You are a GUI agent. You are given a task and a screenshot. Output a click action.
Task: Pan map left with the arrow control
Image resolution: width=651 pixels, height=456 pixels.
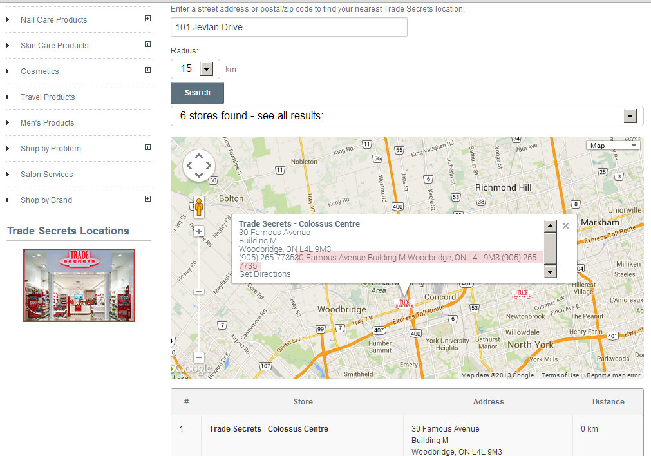[x=189, y=166]
